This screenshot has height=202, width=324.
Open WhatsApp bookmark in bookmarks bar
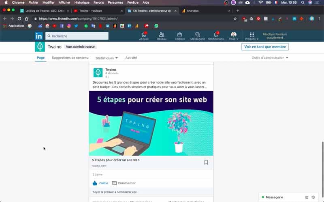click(x=156, y=26)
